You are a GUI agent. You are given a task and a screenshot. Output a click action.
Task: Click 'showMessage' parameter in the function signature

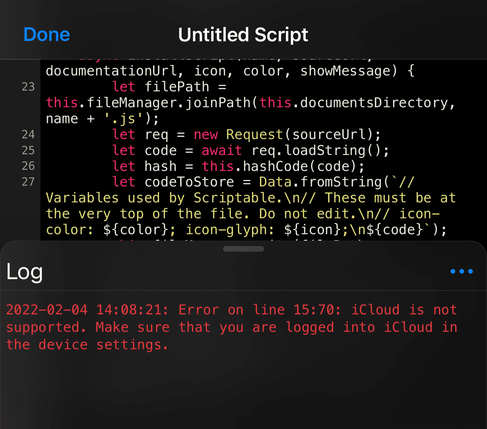click(346, 71)
